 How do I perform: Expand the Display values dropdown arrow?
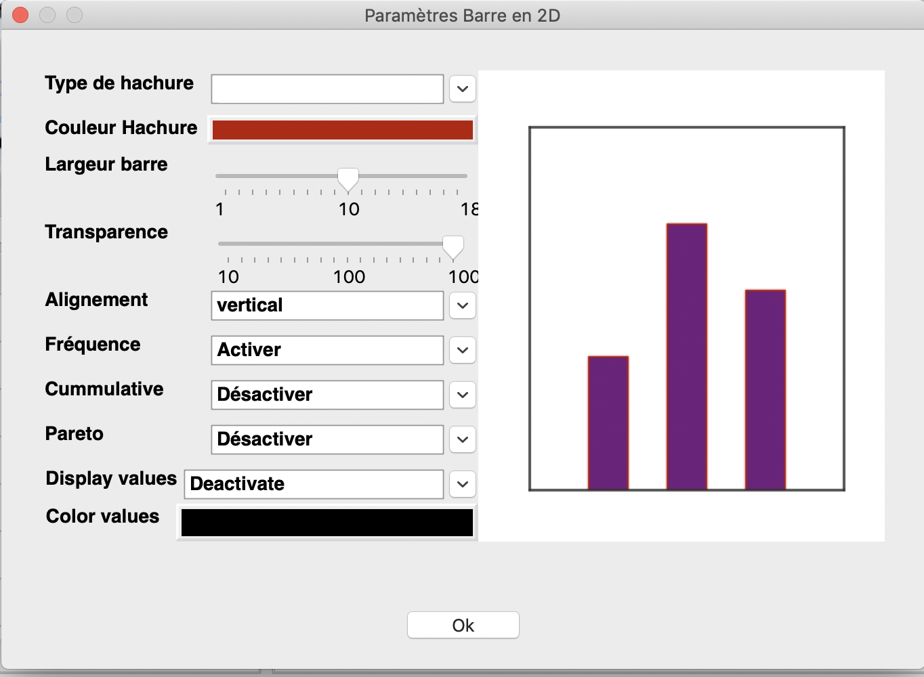pos(463,484)
